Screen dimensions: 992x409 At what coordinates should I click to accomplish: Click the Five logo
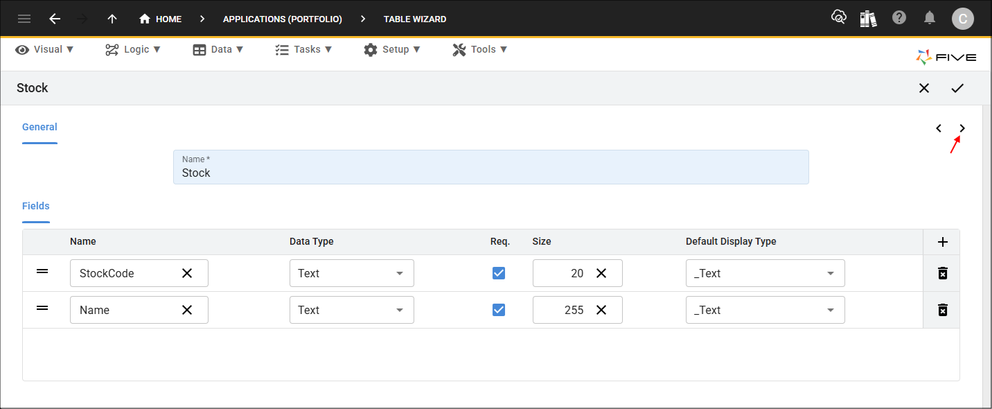(946, 58)
